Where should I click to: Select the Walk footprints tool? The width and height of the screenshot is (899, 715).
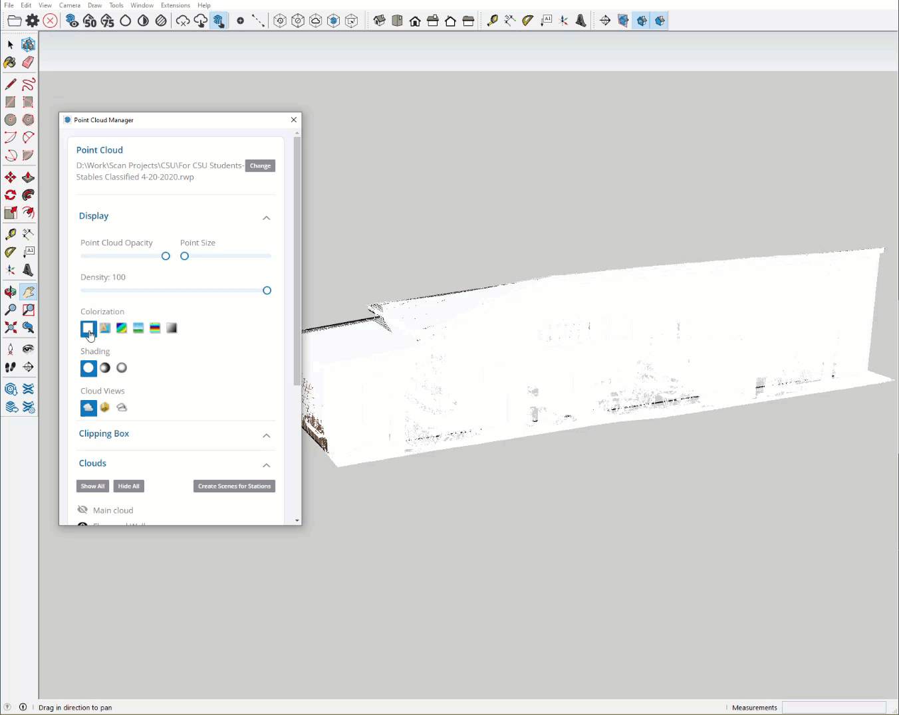coord(11,367)
